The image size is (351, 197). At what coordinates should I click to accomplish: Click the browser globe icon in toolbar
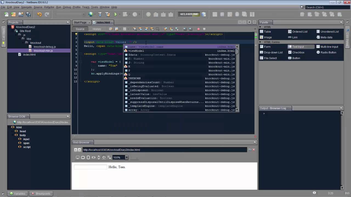(x=91, y=14)
